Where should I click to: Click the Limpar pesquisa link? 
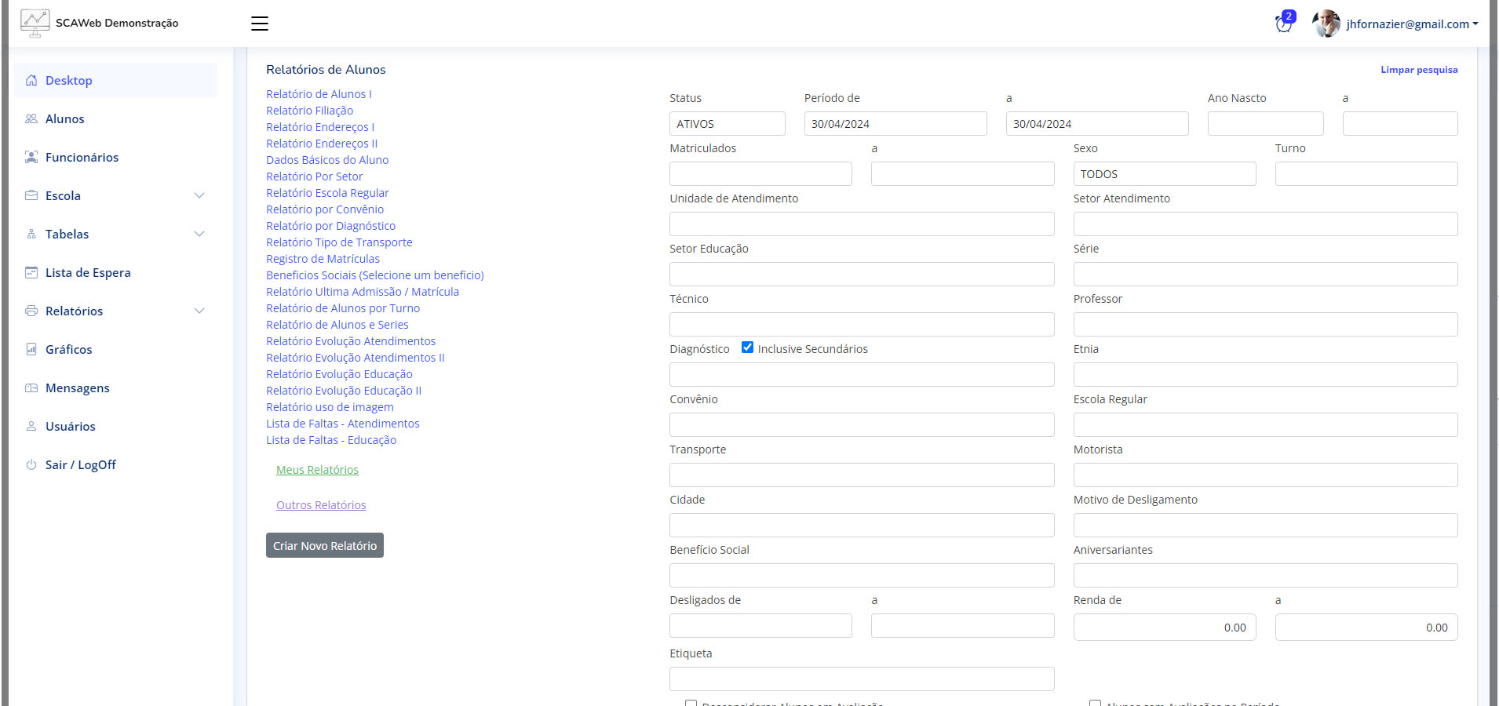(x=1419, y=70)
